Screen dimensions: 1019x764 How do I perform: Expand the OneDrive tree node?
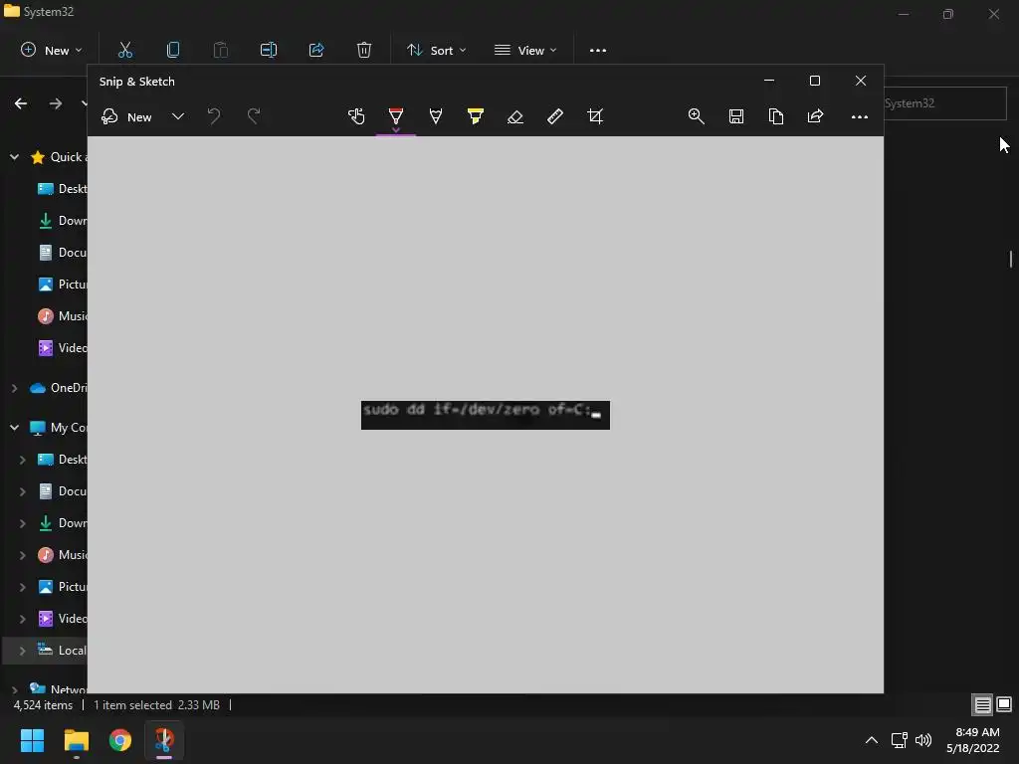[x=14, y=389]
